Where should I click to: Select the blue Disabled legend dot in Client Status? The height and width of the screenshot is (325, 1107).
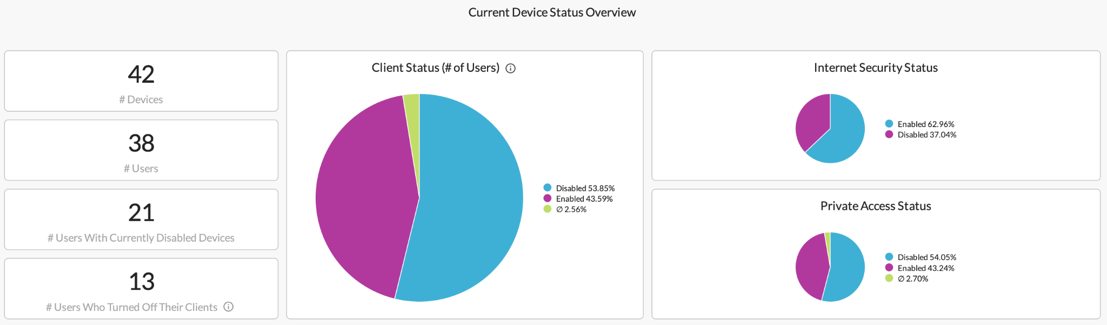pos(548,188)
